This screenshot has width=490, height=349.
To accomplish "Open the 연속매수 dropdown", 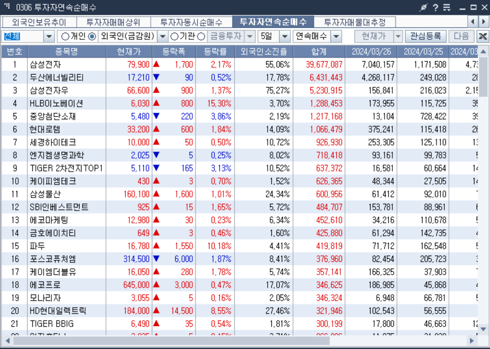I will point(336,36).
